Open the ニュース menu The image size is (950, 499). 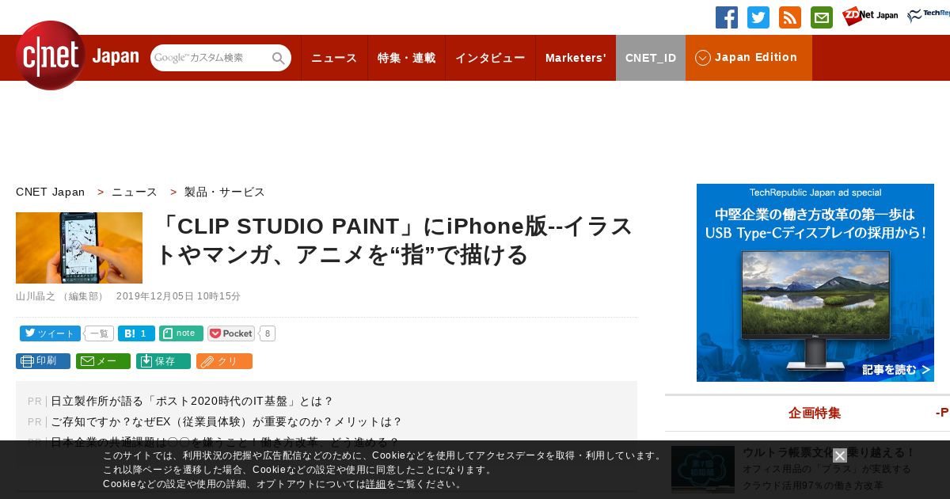(x=334, y=58)
